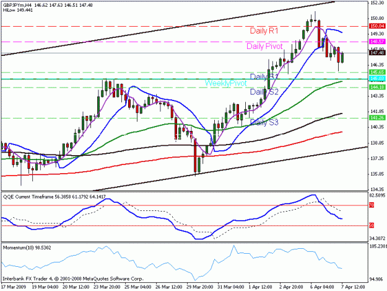387x291 pixels.
Task: Click the 19 Mar 04:00 time label
Action: point(45,287)
